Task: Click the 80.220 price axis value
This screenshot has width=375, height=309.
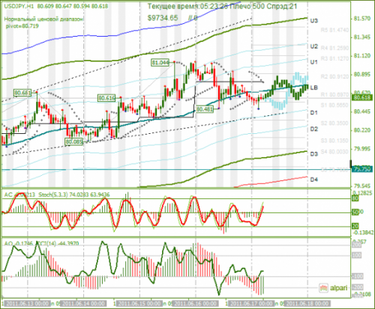Action: 362,130
